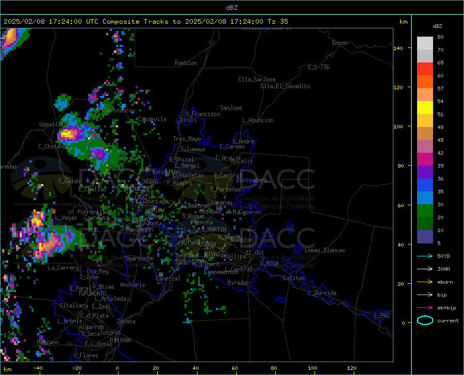Image resolution: width=464 pixels, height=375 pixels.
Task: Pick the orange 57–60 dBZ legend swatch
Action: 425,82
